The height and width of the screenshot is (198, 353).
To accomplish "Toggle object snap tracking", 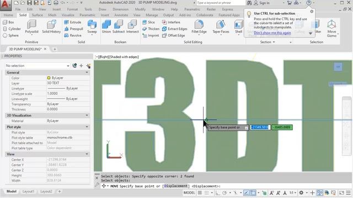I will 247,193.
